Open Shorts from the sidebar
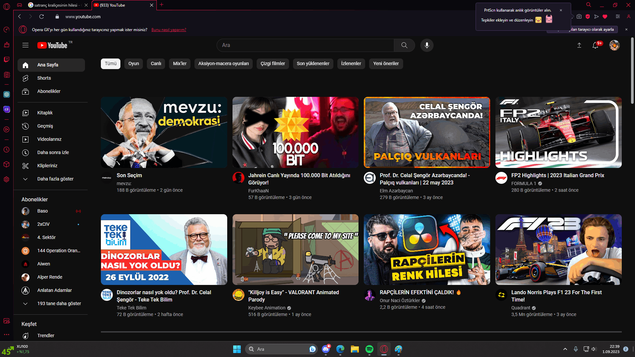 click(44, 78)
